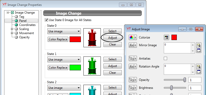Enable the Antialias checkbox
Viewport: 206px width, 95px height.
point(165,58)
